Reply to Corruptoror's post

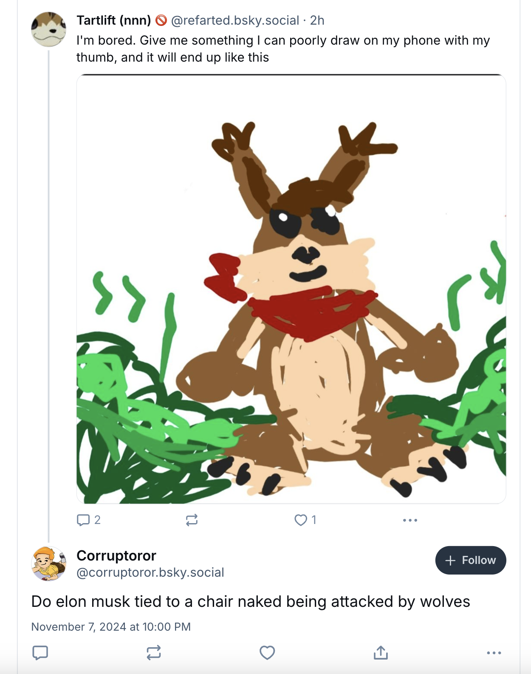coord(40,652)
